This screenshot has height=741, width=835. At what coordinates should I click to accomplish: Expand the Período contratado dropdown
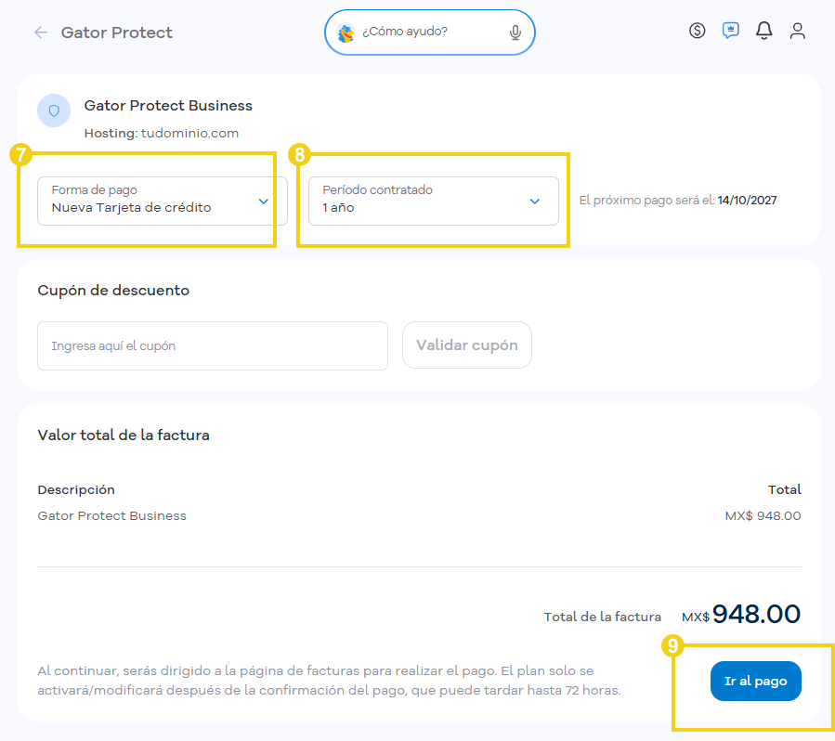point(434,201)
